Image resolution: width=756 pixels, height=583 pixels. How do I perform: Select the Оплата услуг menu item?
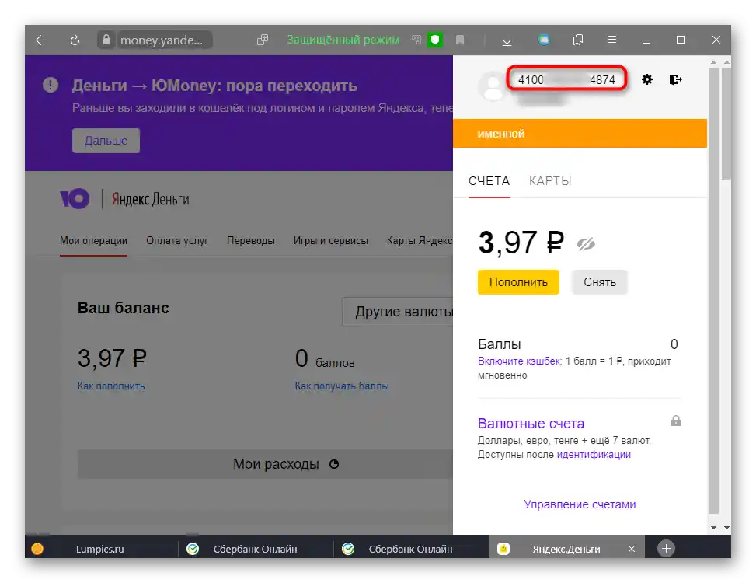177,241
